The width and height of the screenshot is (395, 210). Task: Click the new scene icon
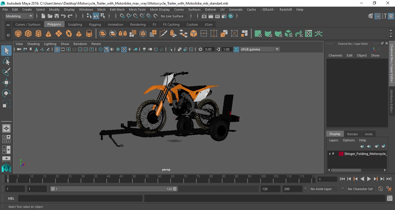(x=43, y=16)
